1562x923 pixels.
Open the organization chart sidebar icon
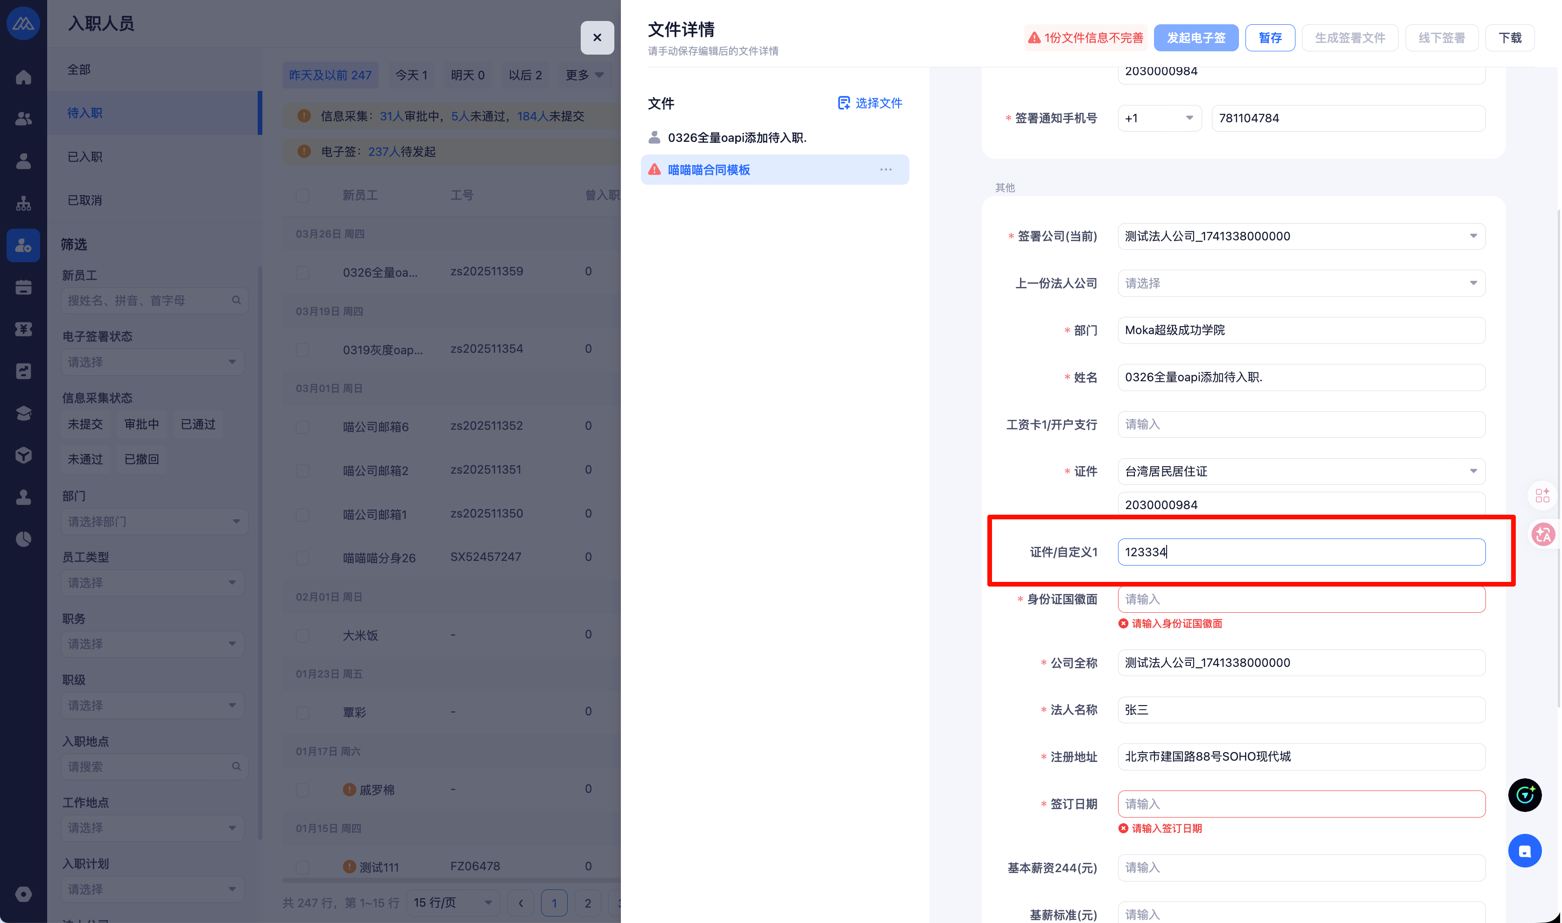click(x=23, y=203)
